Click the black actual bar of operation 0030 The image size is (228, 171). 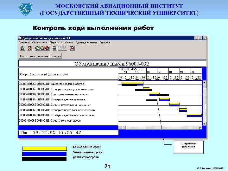click(x=163, y=95)
